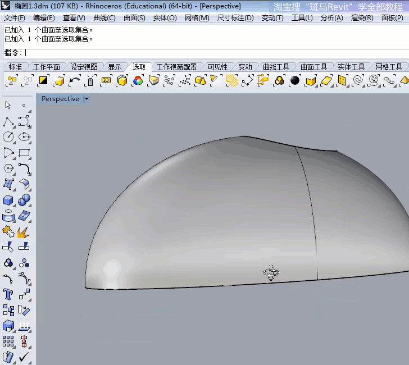The width and height of the screenshot is (409, 365).
Task: Select the Ellipse tool
Action: point(24,137)
